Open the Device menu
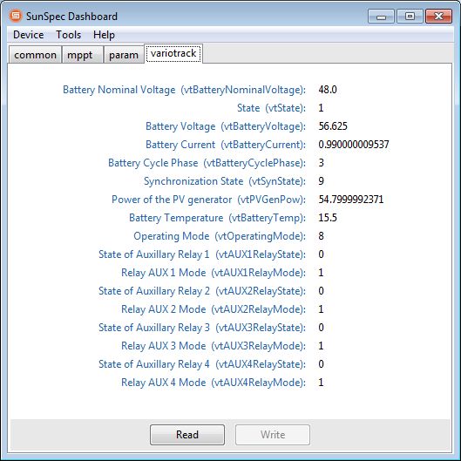This screenshot has height=461, width=461. [29, 35]
